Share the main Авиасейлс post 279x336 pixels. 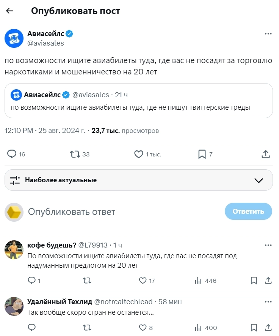tap(266, 154)
